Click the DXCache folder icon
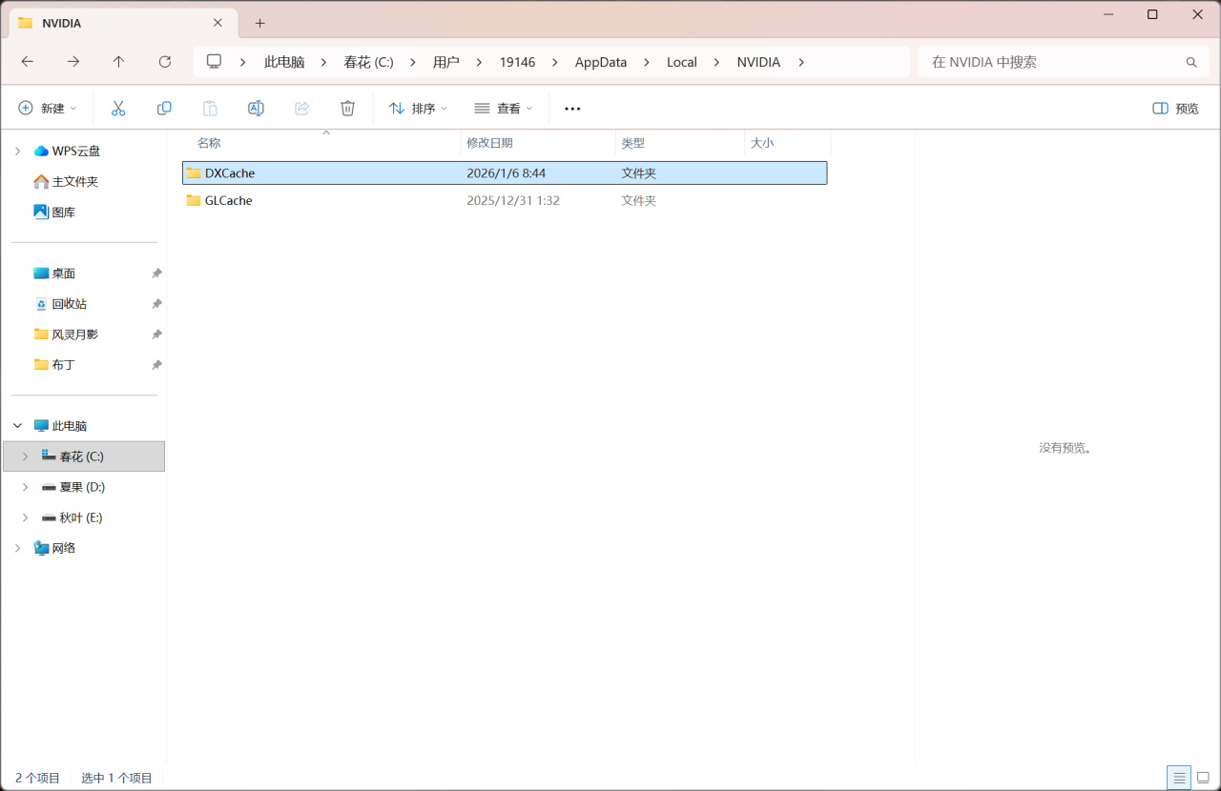1221x791 pixels. click(x=194, y=173)
